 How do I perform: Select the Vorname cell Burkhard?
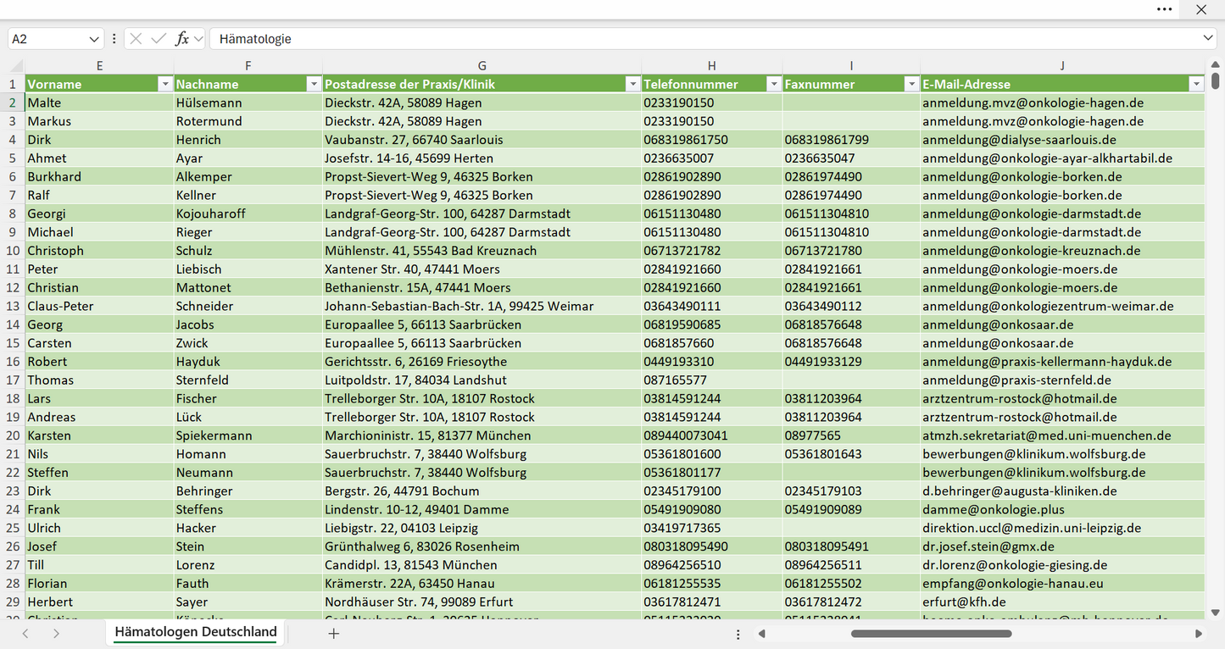click(99, 176)
